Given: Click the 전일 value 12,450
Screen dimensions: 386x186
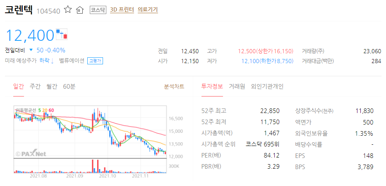Looking at the screenshot, I should point(190,51).
